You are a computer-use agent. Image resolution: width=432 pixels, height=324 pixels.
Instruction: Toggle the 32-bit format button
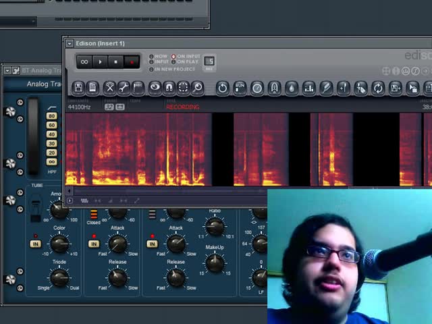click(x=109, y=107)
